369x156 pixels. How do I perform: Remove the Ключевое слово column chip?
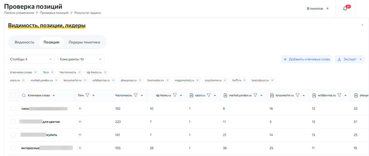[x=36, y=72]
